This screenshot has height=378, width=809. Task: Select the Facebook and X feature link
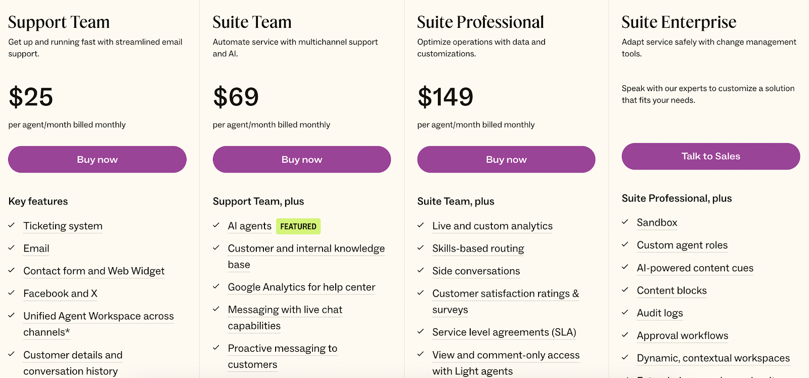point(60,293)
